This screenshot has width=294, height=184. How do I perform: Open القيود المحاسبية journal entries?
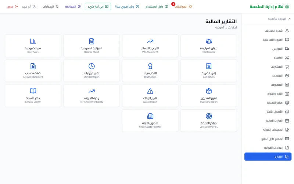[x=268, y=40]
